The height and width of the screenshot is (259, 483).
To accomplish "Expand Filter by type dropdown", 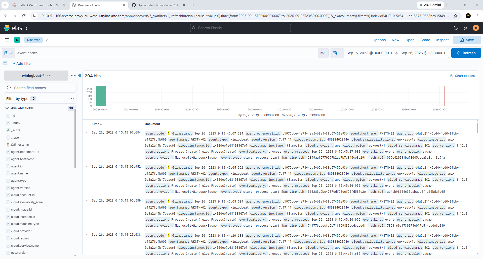I will point(40,99).
